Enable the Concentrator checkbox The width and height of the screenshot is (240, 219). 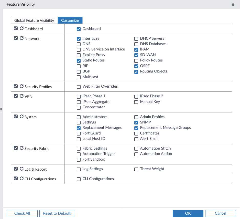(79, 108)
